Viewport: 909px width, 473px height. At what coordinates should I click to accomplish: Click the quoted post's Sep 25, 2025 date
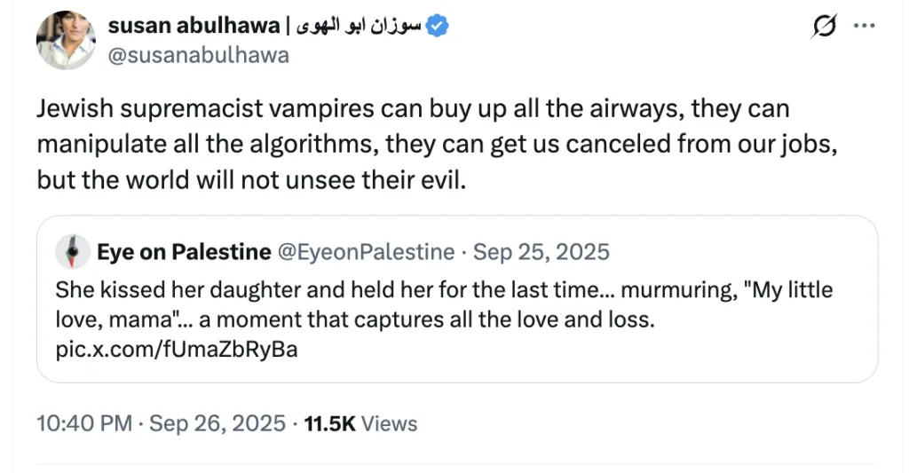[541, 252]
